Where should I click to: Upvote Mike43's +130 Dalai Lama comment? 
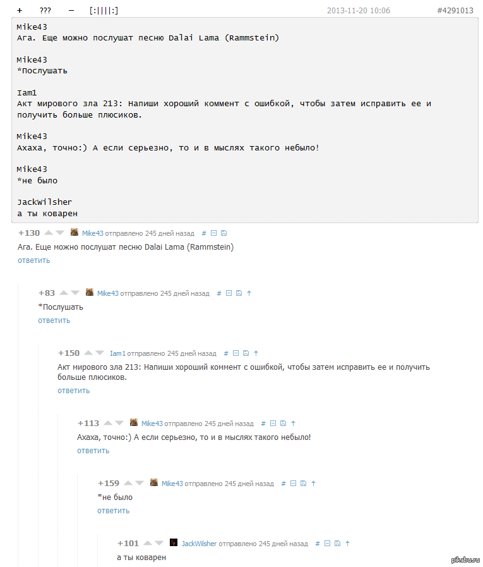[x=49, y=233]
